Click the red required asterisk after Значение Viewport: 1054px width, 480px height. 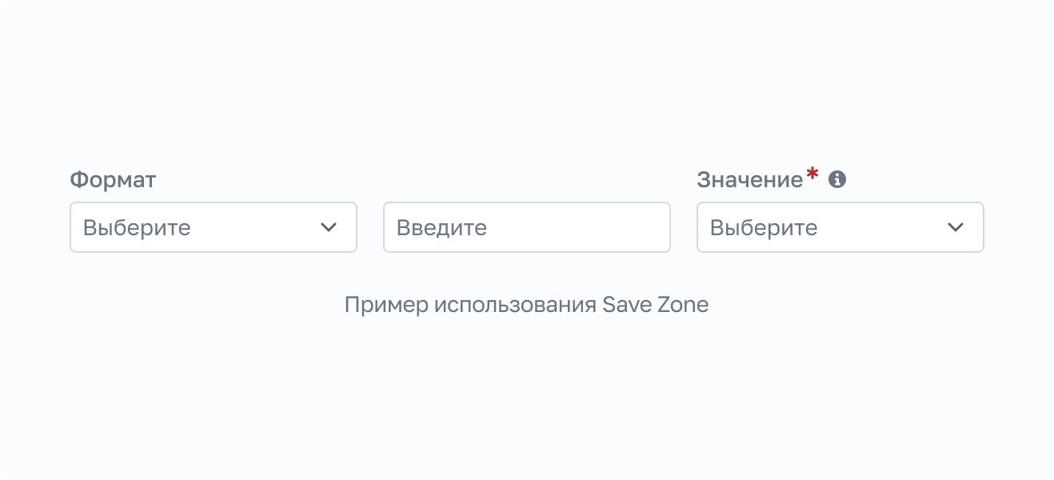click(x=812, y=174)
